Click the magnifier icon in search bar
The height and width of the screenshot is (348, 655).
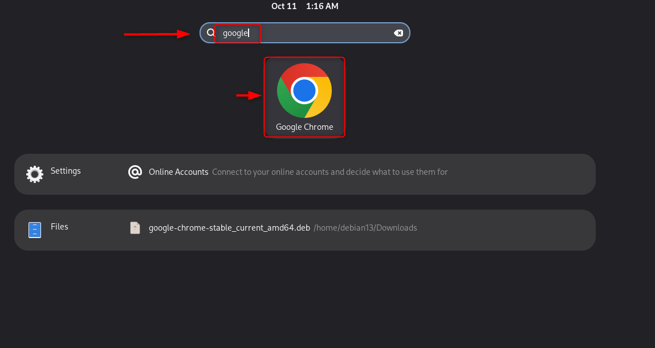point(210,32)
